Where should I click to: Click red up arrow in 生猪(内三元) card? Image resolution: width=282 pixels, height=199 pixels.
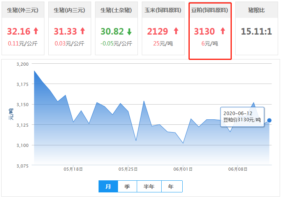coord(83,31)
